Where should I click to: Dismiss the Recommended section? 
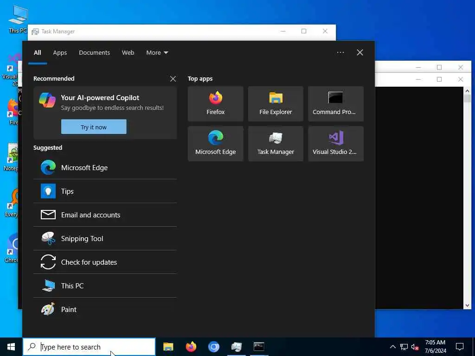173,79
